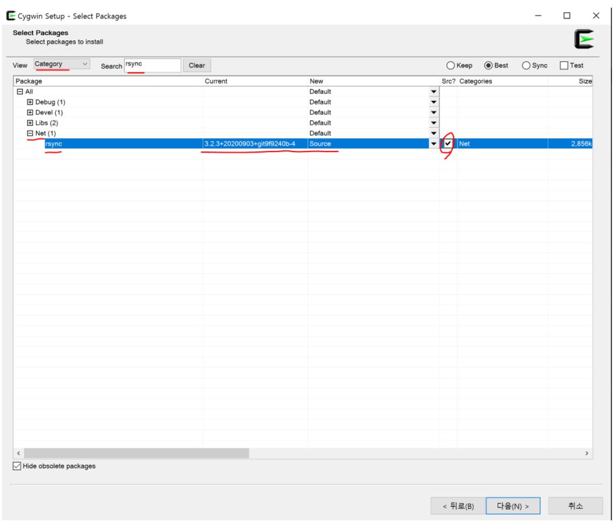Click the Debug (1) label
Image resolution: width=614 pixels, height=528 pixels.
pos(50,102)
